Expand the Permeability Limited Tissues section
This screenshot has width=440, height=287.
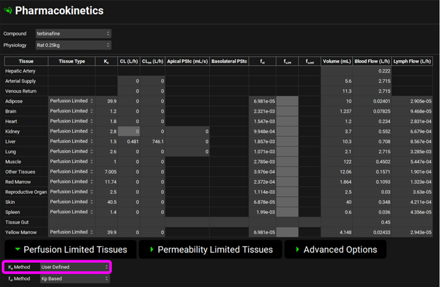tap(209, 250)
